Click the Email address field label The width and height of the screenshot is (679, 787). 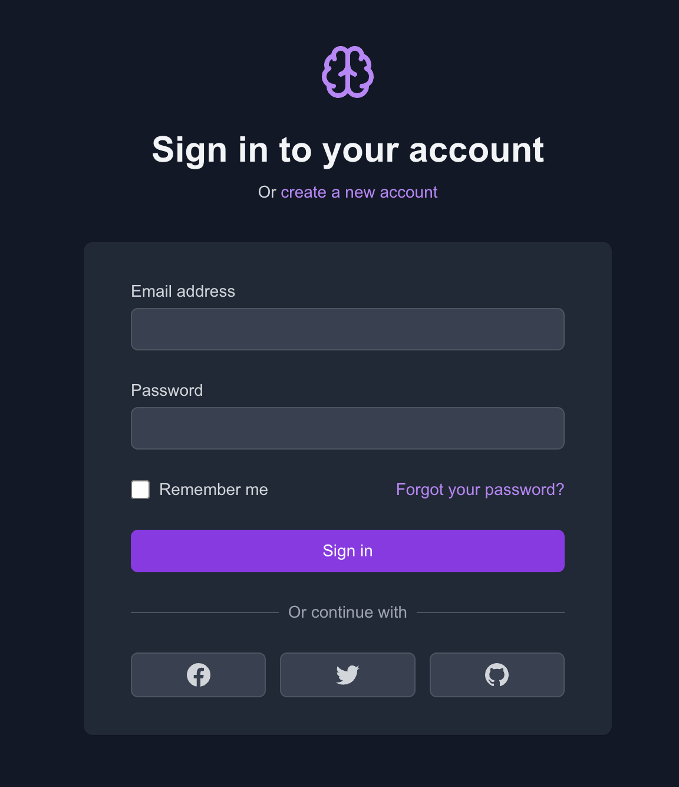pyautogui.click(x=183, y=291)
